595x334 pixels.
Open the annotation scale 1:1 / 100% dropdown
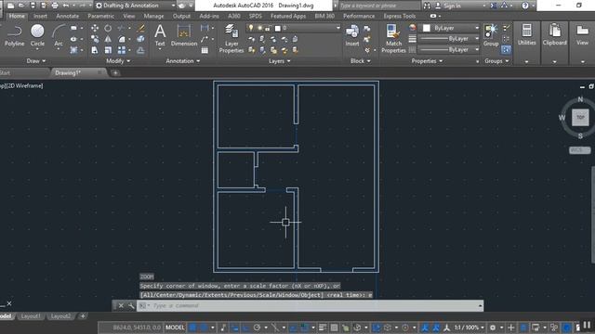pyautogui.click(x=469, y=328)
